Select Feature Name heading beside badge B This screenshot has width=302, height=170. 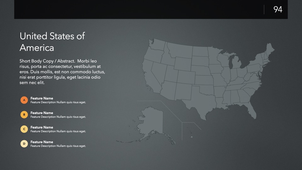click(42, 113)
